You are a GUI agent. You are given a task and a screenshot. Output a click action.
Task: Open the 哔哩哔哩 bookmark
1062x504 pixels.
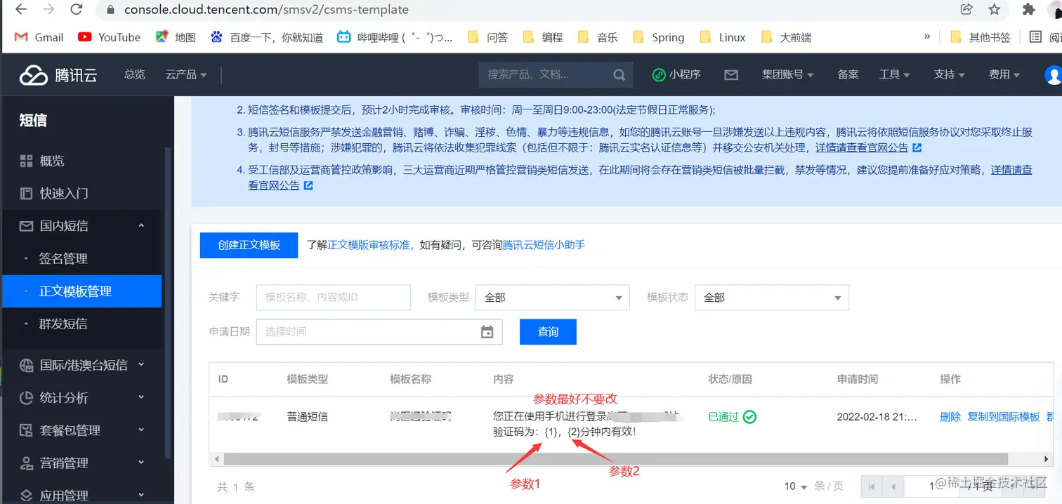point(395,37)
